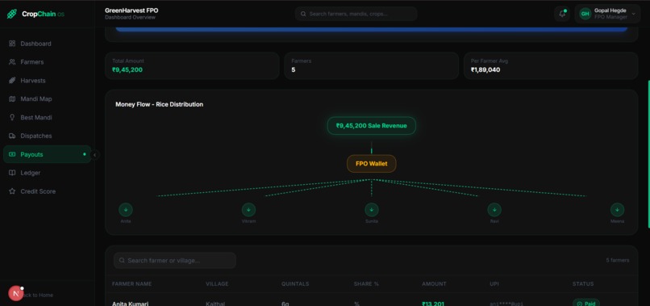The height and width of the screenshot is (306, 650).
Task: Open the notifications bell
Action: coord(562,14)
